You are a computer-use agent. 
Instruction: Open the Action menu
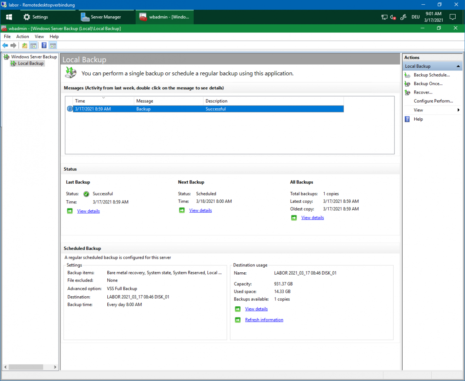(22, 36)
